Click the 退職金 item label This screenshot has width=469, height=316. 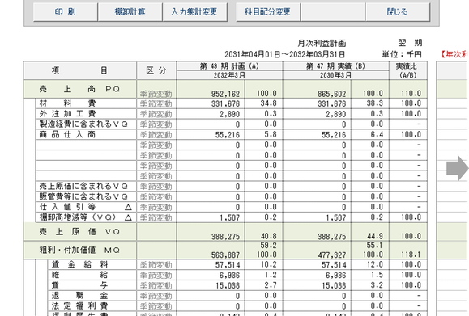tap(79, 296)
